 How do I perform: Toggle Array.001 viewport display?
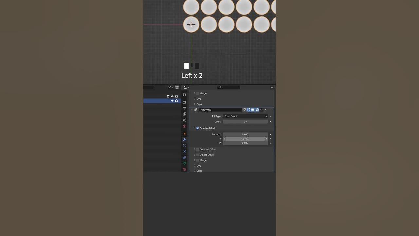pos(253,110)
